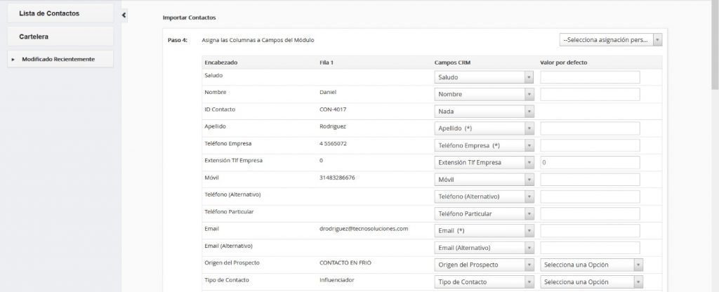Viewport: 719px width, 292px height.
Task: Click the Email default value input field
Action: click(x=590, y=230)
